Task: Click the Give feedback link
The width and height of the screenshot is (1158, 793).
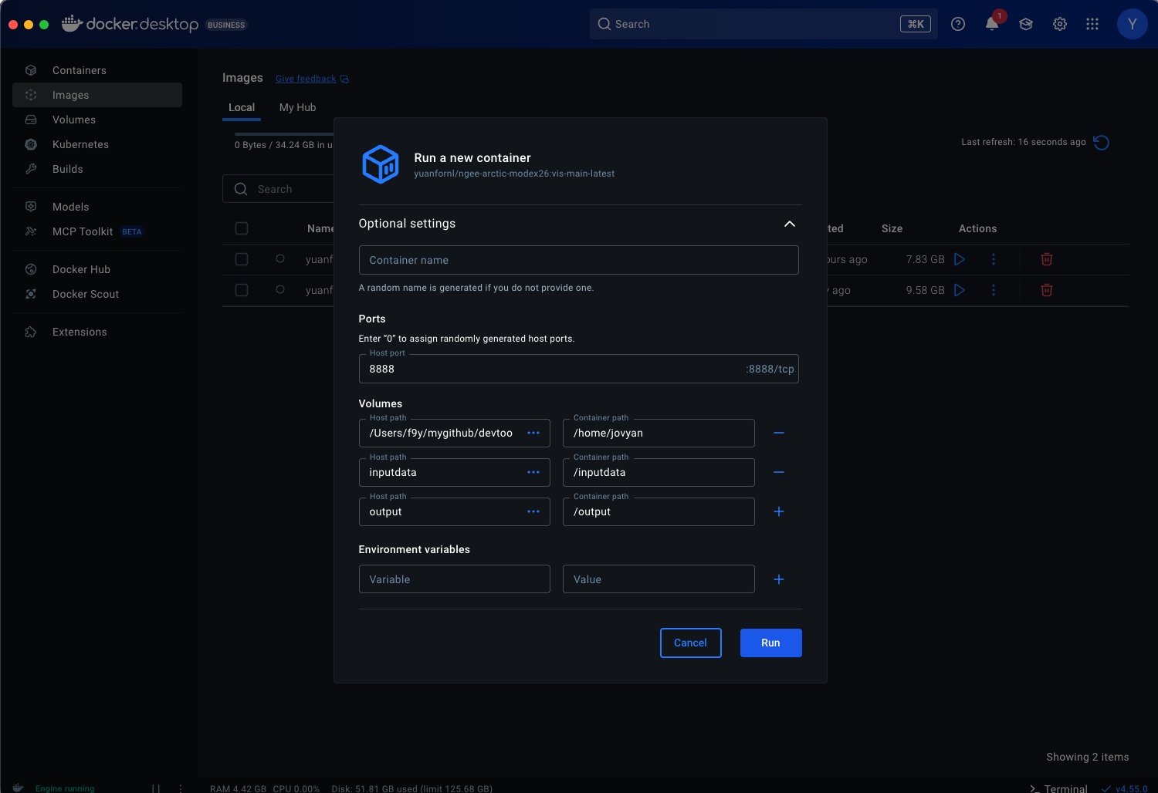Action: pos(306,78)
